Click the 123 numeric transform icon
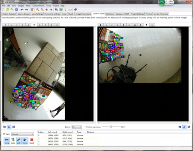Viewport: 193px width, 151px height. pos(70,10)
